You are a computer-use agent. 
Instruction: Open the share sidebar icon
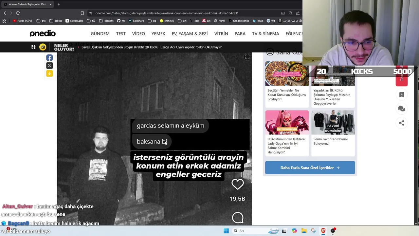coord(402,123)
